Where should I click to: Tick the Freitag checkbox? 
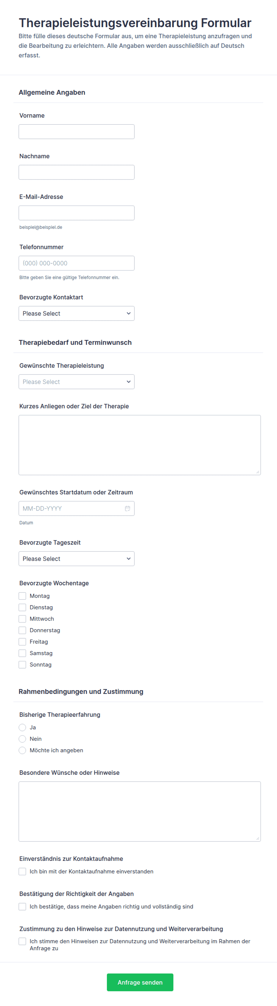tap(22, 642)
